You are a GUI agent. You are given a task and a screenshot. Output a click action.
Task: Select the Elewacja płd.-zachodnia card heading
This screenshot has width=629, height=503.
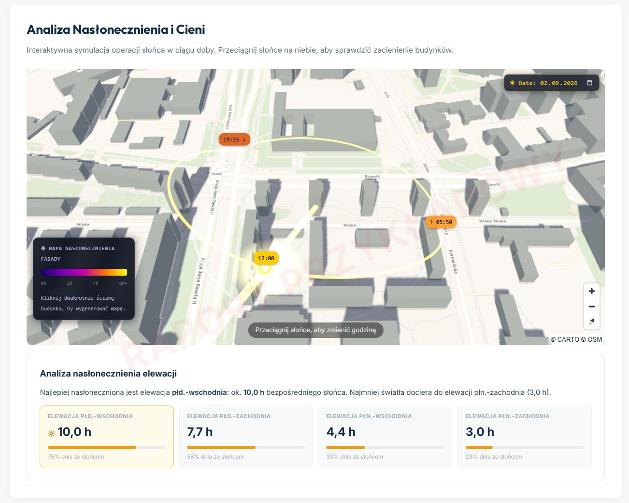click(229, 416)
